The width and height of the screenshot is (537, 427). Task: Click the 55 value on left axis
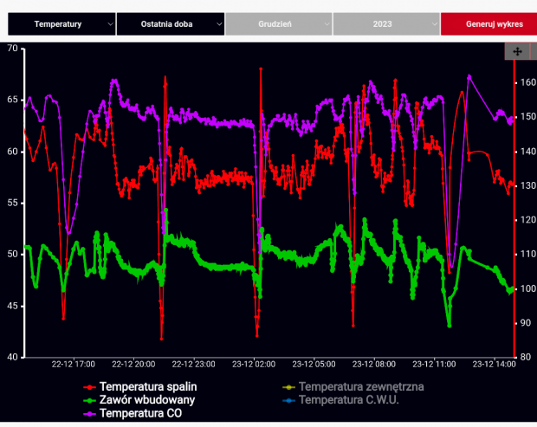pos(12,203)
